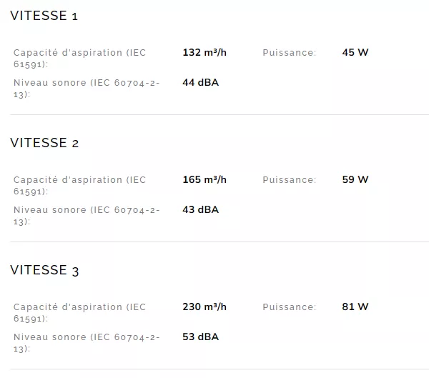
Task: Click the Puissance label under VITESSE 2
Action: point(289,180)
